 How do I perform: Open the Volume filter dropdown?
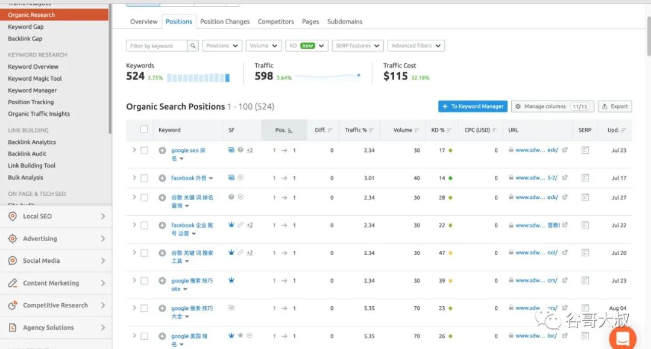[263, 46]
